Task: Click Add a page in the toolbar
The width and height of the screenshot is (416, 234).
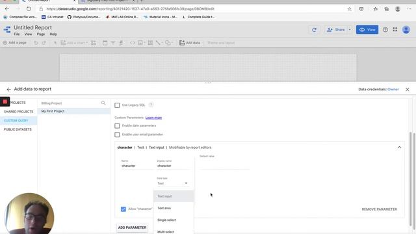Action: pos(15,43)
